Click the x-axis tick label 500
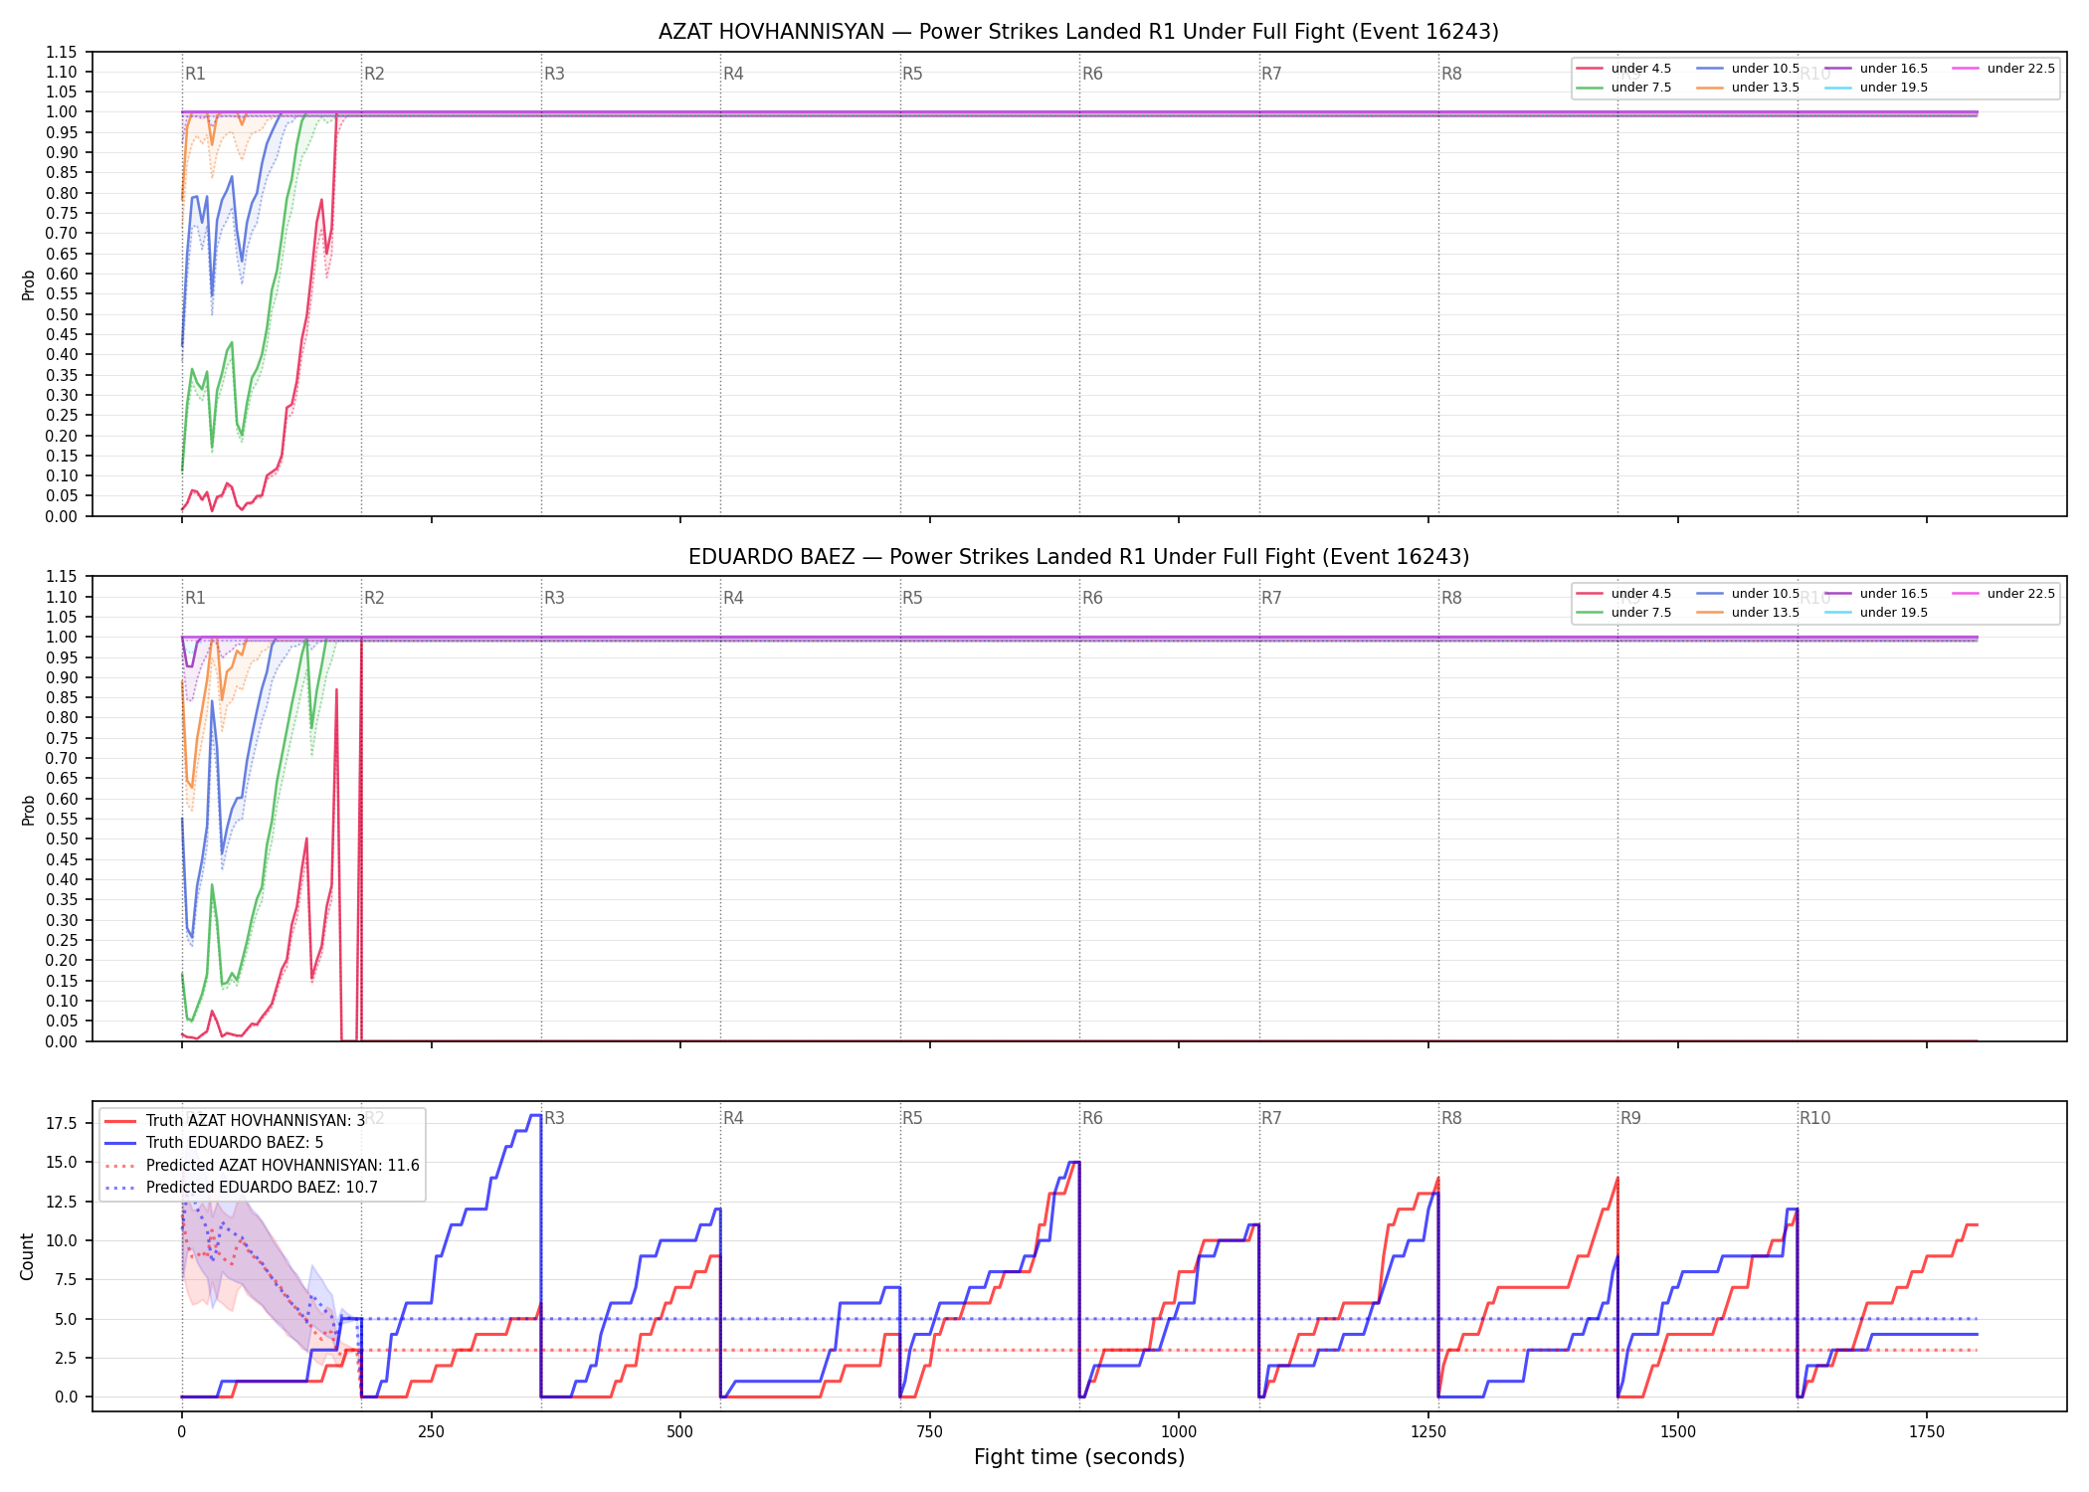 tap(680, 1431)
